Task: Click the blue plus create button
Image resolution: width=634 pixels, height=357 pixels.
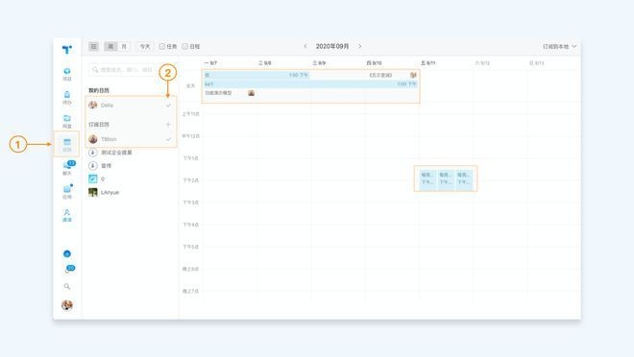Action: click(x=67, y=253)
